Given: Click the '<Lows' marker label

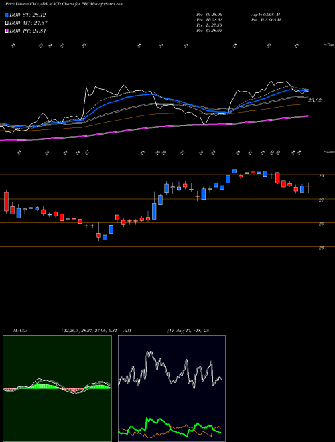Looking at the screenshot, I should tap(329, 151).
